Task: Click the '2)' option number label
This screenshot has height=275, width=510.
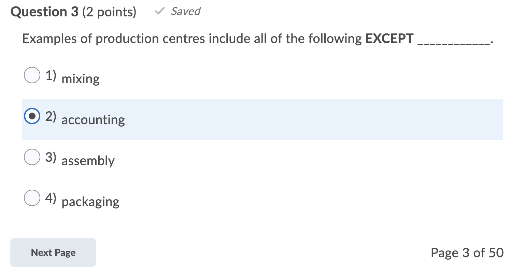Action: tap(51, 116)
